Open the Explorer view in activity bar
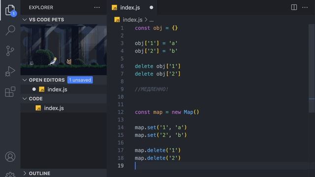This screenshot has width=315, height=177. [x=10, y=10]
